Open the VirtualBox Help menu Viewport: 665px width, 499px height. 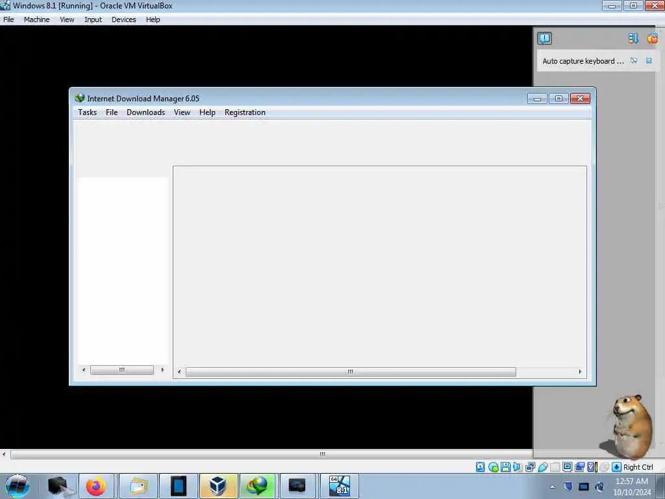[x=153, y=19]
